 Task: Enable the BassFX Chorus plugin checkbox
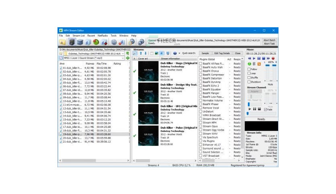pyautogui.click(x=201, y=71)
